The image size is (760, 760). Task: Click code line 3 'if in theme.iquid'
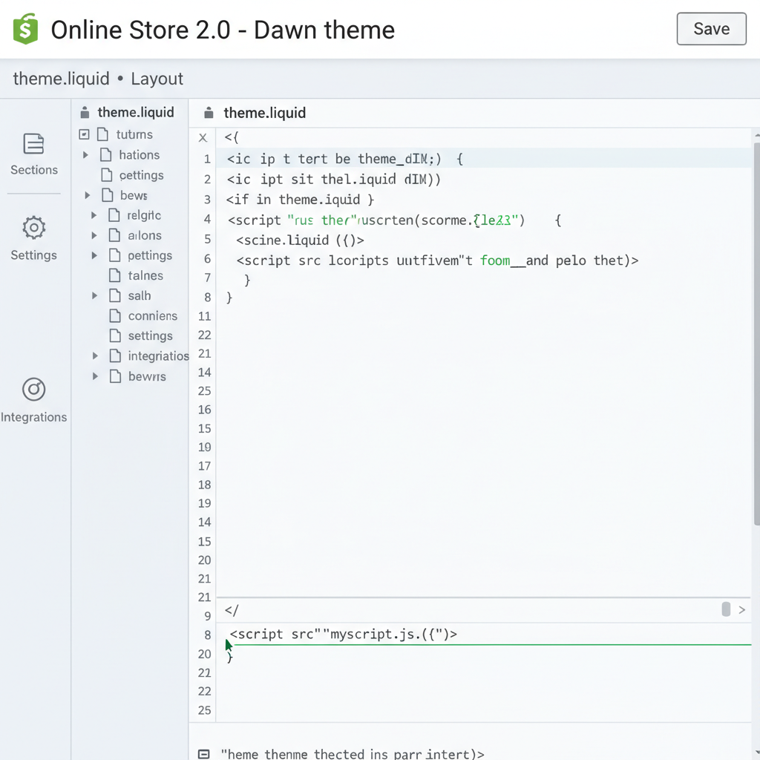[x=300, y=200]
